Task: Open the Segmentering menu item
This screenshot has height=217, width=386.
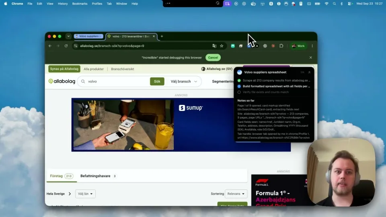Action: coord(223,82)
